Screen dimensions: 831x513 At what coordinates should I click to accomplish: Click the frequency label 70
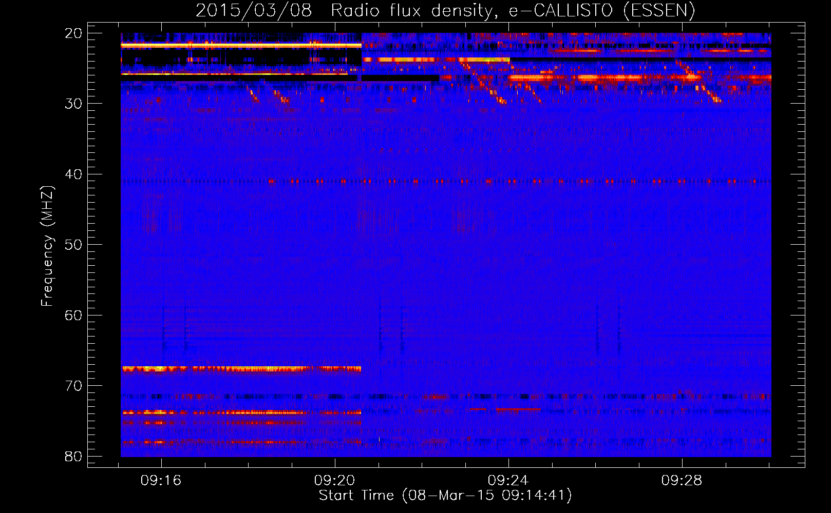[73, 386]
